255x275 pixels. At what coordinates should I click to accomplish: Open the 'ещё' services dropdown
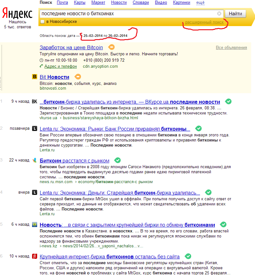[200, 3]
